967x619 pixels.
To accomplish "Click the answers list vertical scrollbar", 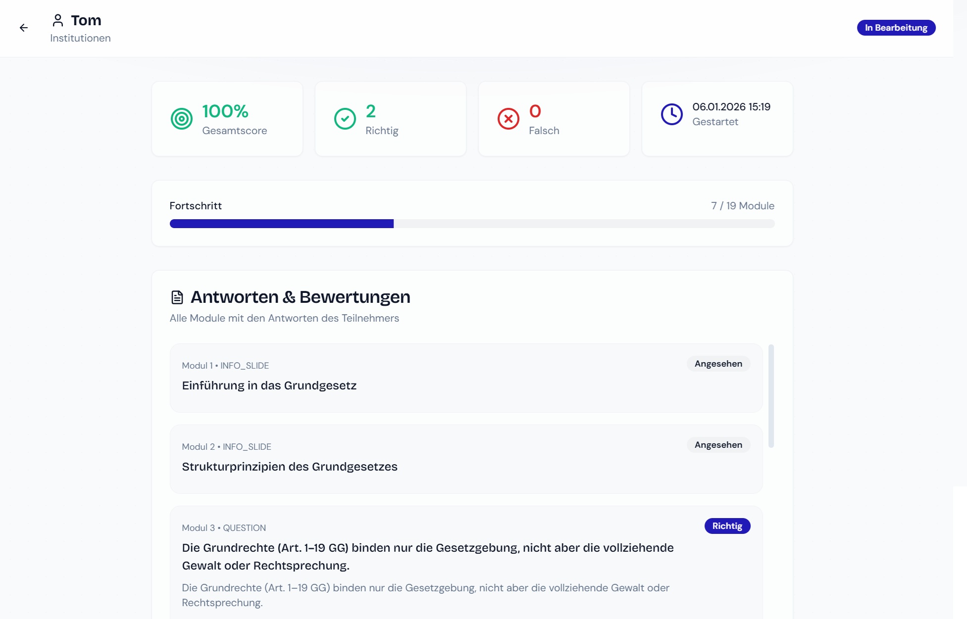I will pos(771,396).
